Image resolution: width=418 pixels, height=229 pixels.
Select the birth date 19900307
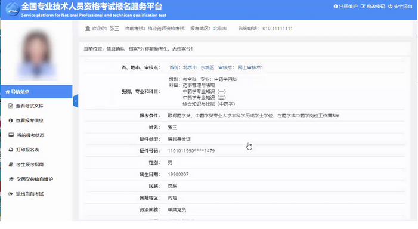pos(178,174)
